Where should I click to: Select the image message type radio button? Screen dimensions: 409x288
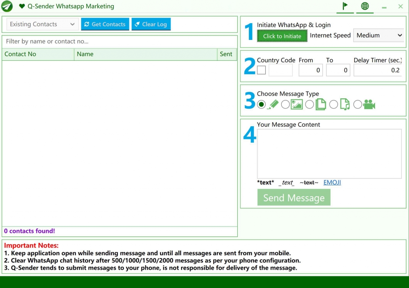285,104
